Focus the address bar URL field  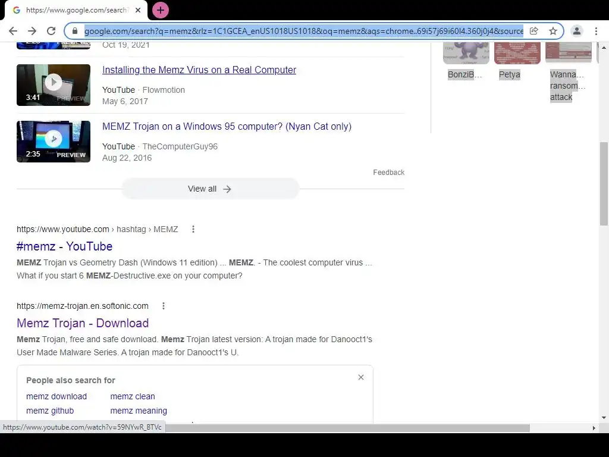(304, 31)
